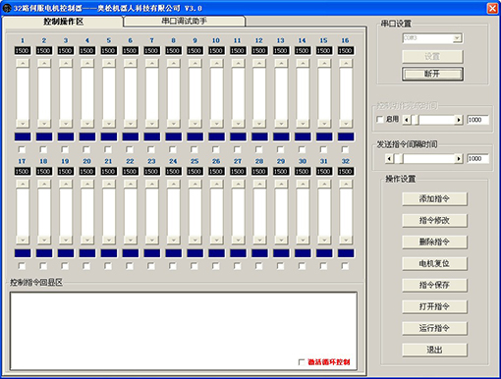501x379 pixels.
Task: Click the 发送指令间隔时间 value field
Action: [x=477, y=159]
